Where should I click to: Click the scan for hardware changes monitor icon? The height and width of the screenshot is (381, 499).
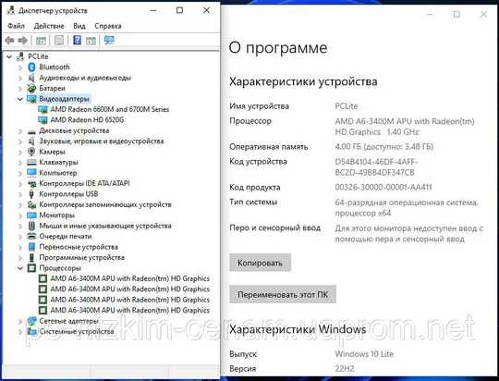pyautogui.click(x=109, y=40)
